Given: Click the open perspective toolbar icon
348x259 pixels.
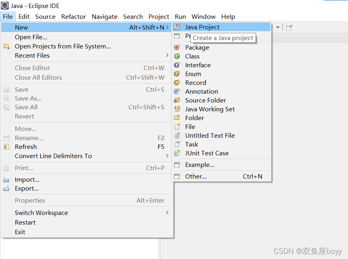Looking at the screenshot, I should pos(289,28).
